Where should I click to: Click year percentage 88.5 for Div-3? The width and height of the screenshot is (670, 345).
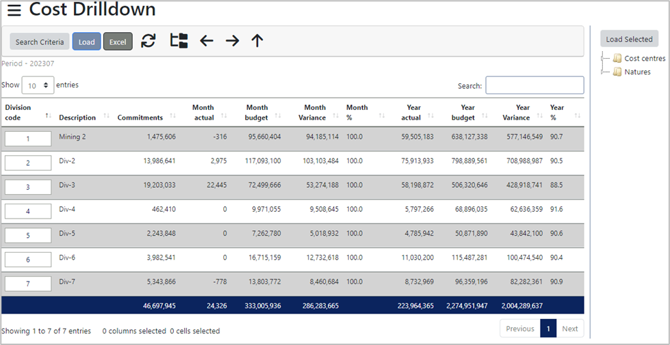click(556, 185)
